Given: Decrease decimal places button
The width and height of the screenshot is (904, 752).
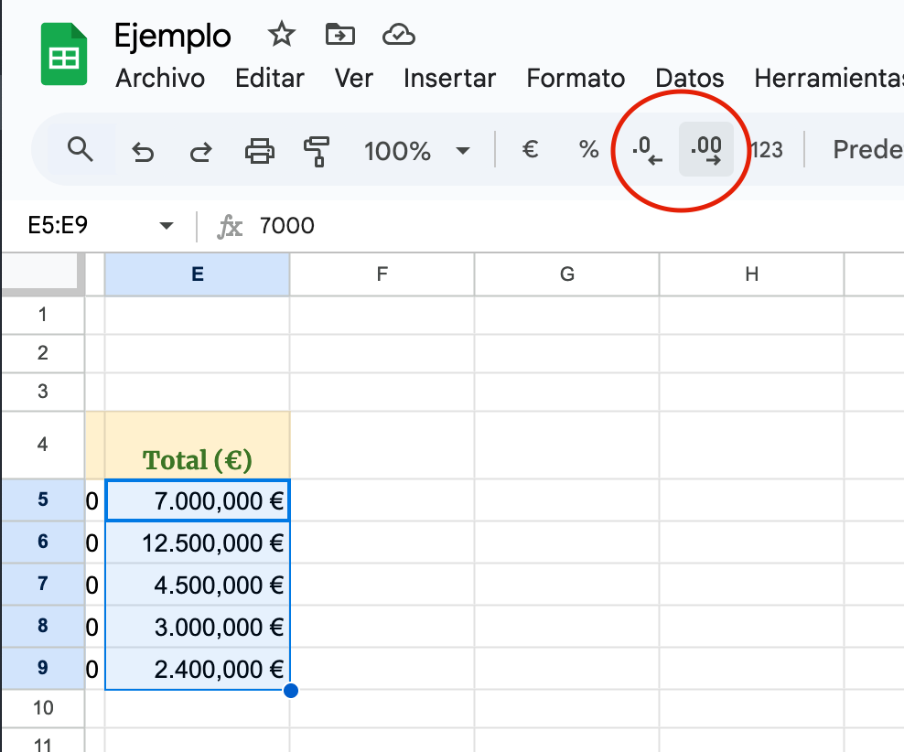Looking at the screenshot, I should point(647,150).
